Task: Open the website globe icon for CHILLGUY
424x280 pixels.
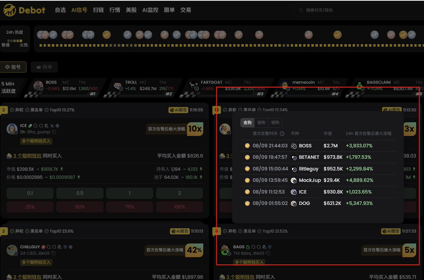Action: (x=71, y=247)
